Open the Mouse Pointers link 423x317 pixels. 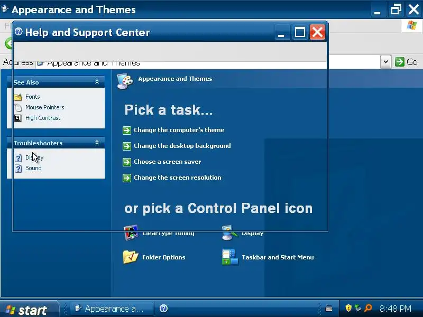pos(45,107)
